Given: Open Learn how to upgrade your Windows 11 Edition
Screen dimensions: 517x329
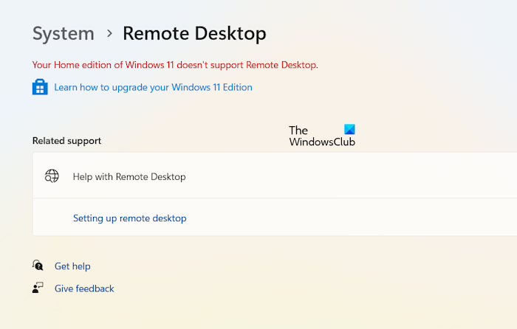Looking at the screenshot, I should click(153, 87).
